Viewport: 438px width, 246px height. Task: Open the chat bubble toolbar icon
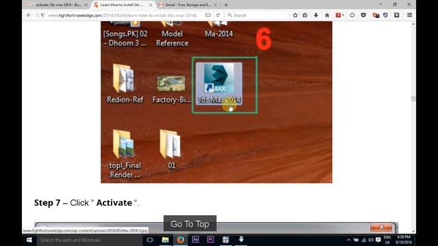352,15
